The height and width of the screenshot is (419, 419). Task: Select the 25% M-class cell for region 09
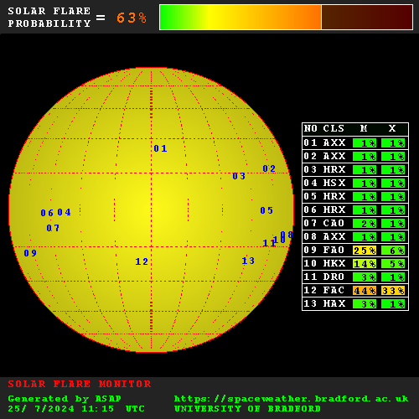coord(365,251)
